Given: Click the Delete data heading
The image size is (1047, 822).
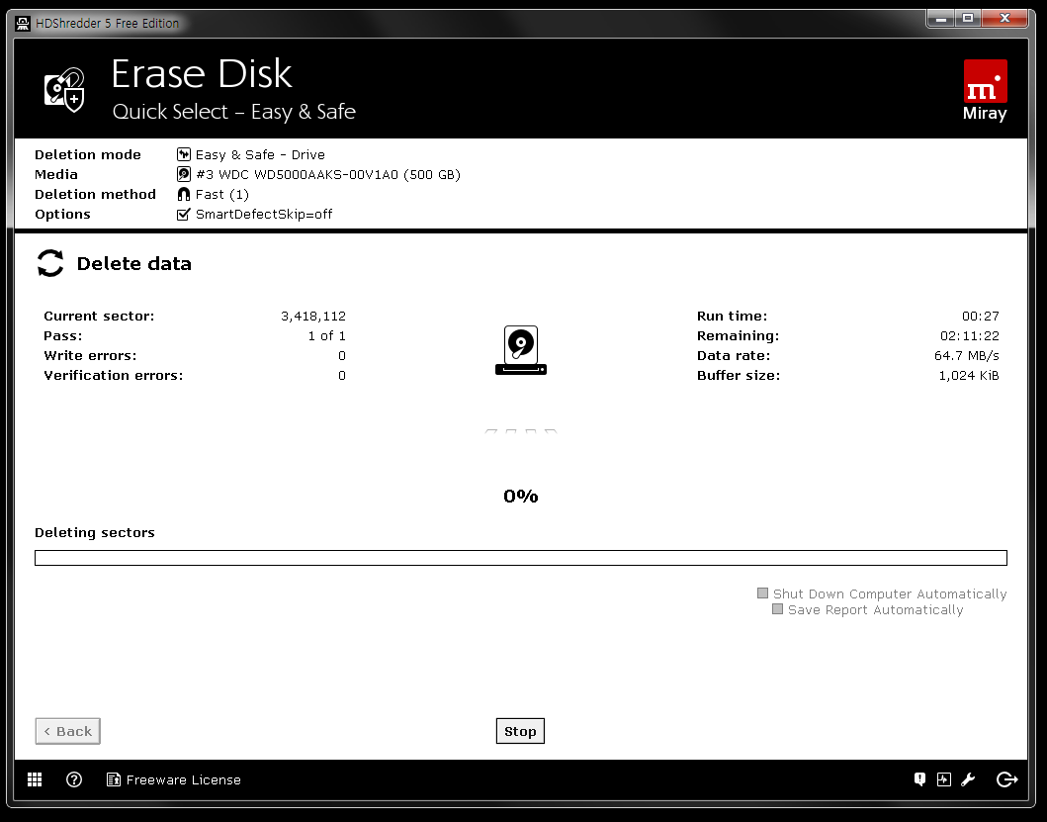Looking at the screenshot, I should tap(134, 263).
